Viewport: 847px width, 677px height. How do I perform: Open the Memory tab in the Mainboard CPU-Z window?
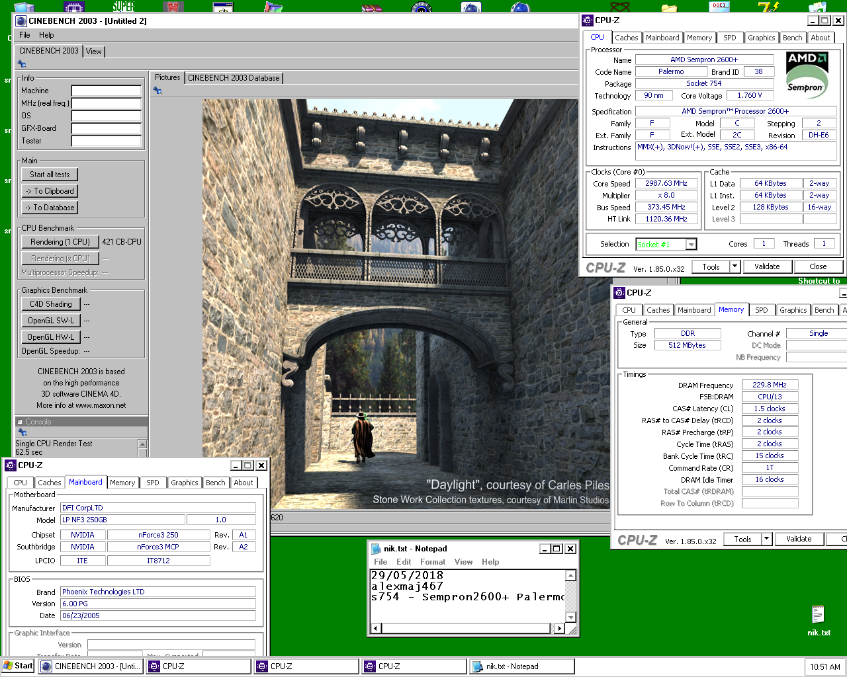point(122,483)
